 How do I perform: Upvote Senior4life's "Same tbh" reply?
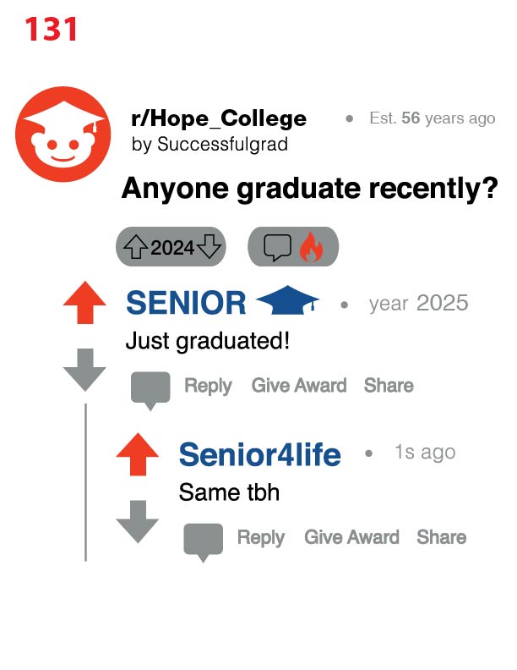(x=137, y=455)
